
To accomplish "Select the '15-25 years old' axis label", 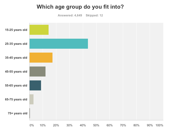I will tap(16, 30).
